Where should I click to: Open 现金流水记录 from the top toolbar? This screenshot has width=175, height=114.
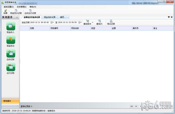tap(16, 12)
